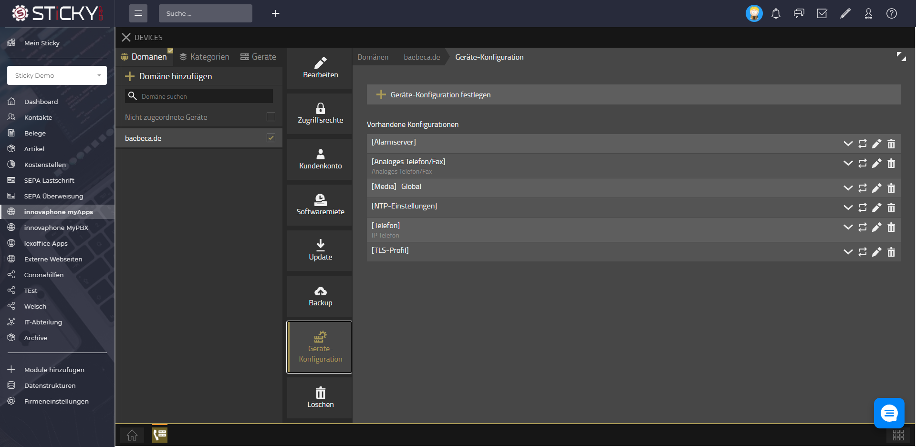Image resolution: width=916 pixels, height=447 pixels.
Task: Open Dashboard in the sidebar
Action: pyautogui.click(x=41, y=102)
